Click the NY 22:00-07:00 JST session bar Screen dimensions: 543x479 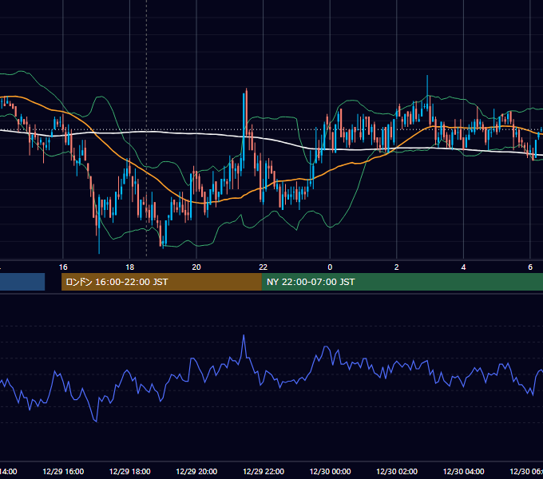402,282
